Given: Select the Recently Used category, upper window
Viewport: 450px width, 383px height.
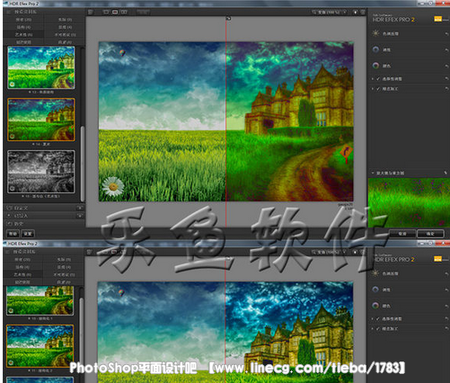Looking at the screenshot, I should pos(23,42).
